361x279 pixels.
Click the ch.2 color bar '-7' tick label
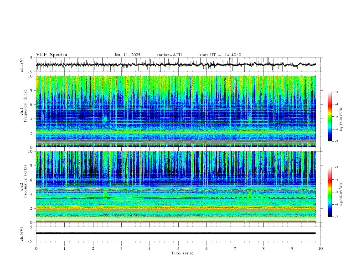[x=336, y=217]
